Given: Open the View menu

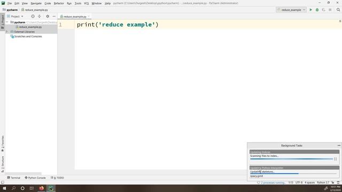Looking at the screenshot, I should click(25, 3).
